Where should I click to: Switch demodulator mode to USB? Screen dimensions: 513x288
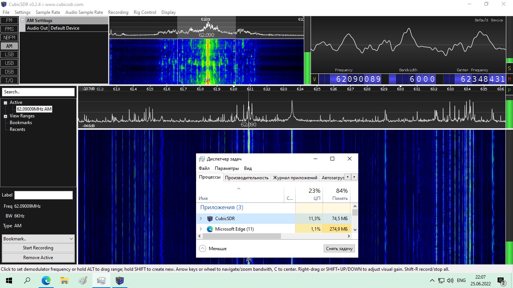point(9,63)
